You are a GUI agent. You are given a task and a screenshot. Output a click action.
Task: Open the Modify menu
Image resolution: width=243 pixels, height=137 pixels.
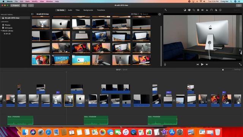click(35, 2)
